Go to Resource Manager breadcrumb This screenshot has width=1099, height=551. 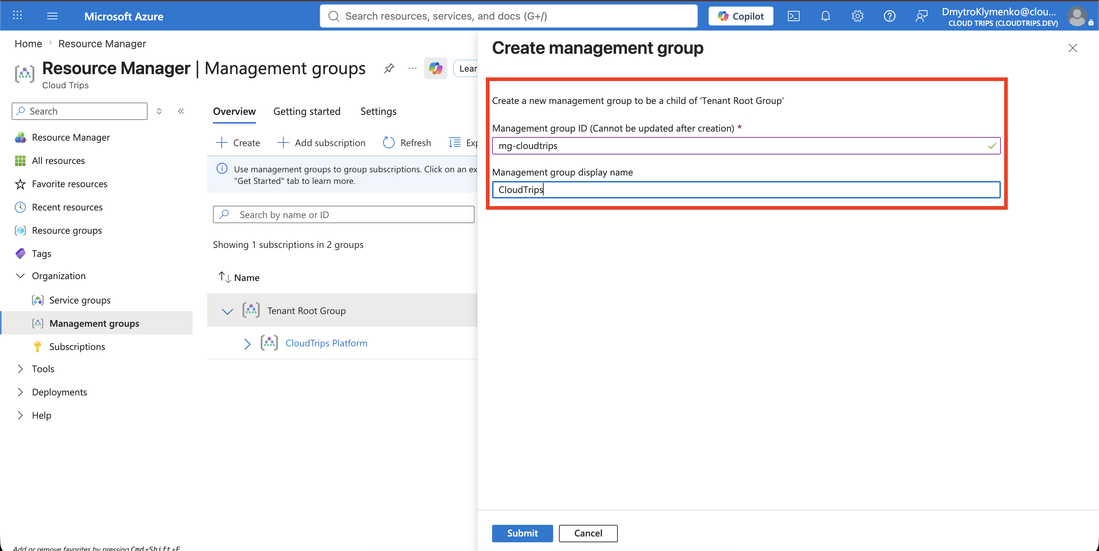(x=102, y=44)
